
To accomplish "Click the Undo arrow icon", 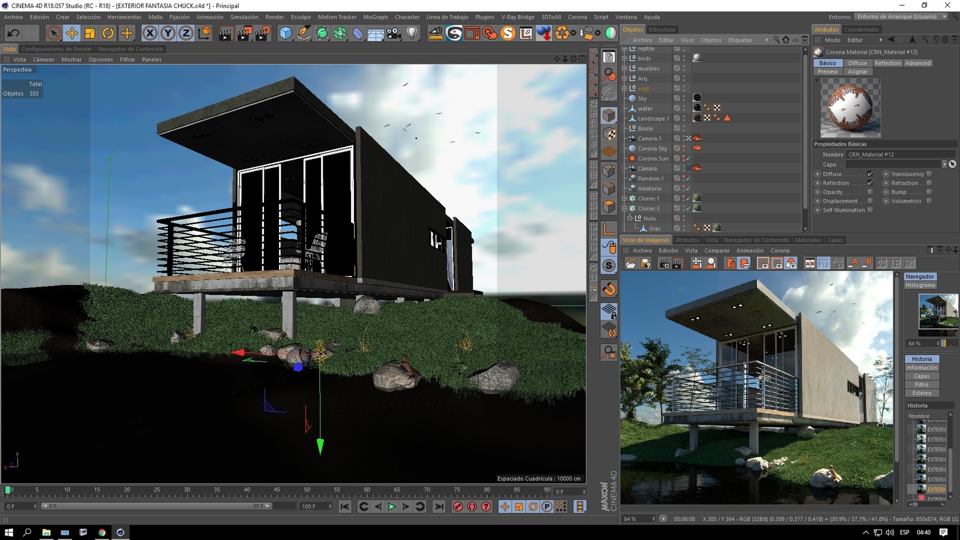I will point(13,34).
